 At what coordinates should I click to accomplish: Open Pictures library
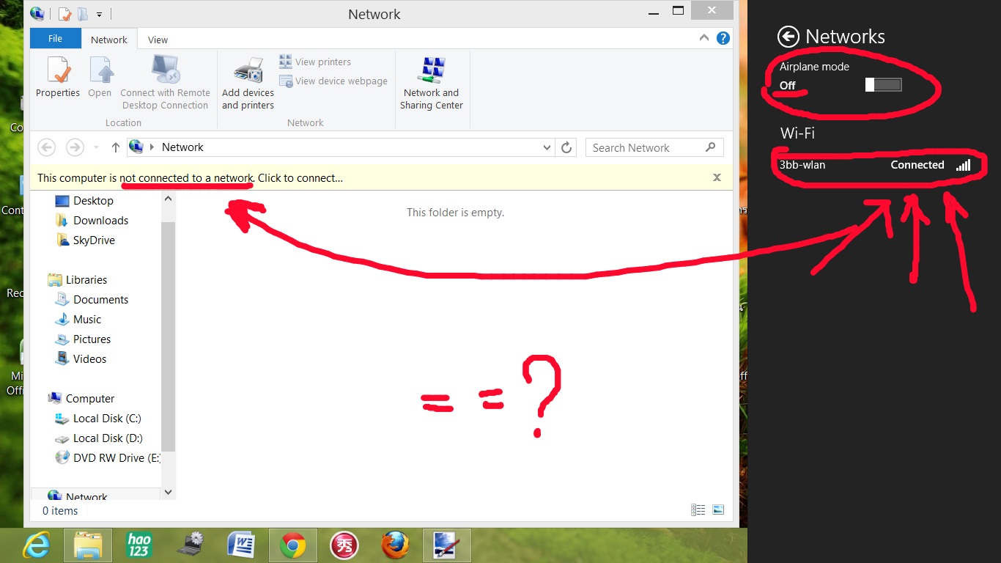click(84, 339)
